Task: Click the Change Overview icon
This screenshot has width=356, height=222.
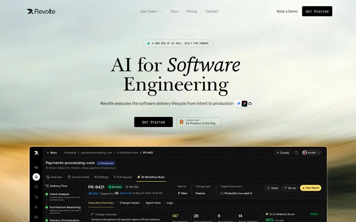Action: point(92,214)
